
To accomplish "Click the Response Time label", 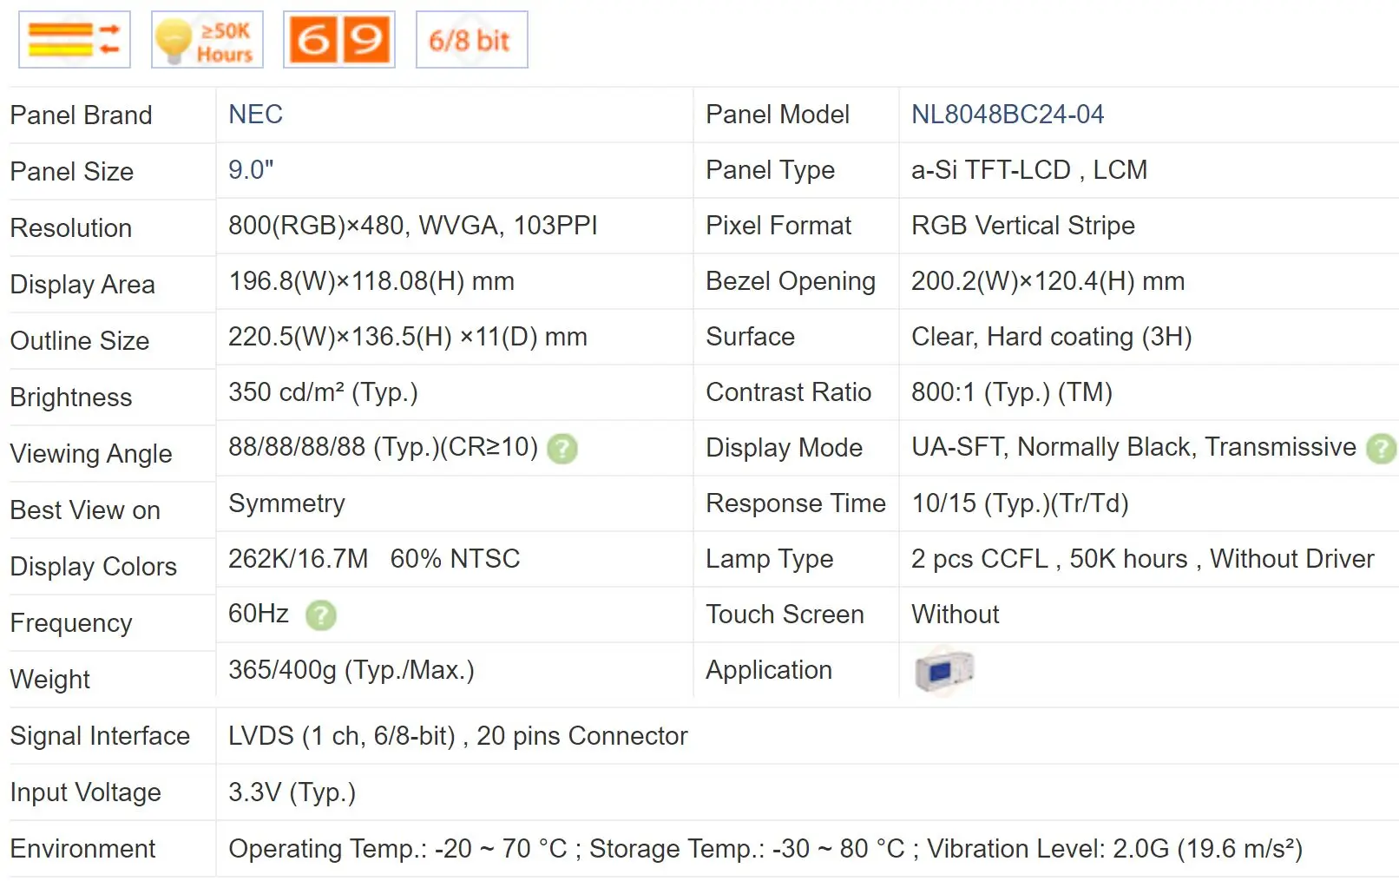I will coord(796,503).
